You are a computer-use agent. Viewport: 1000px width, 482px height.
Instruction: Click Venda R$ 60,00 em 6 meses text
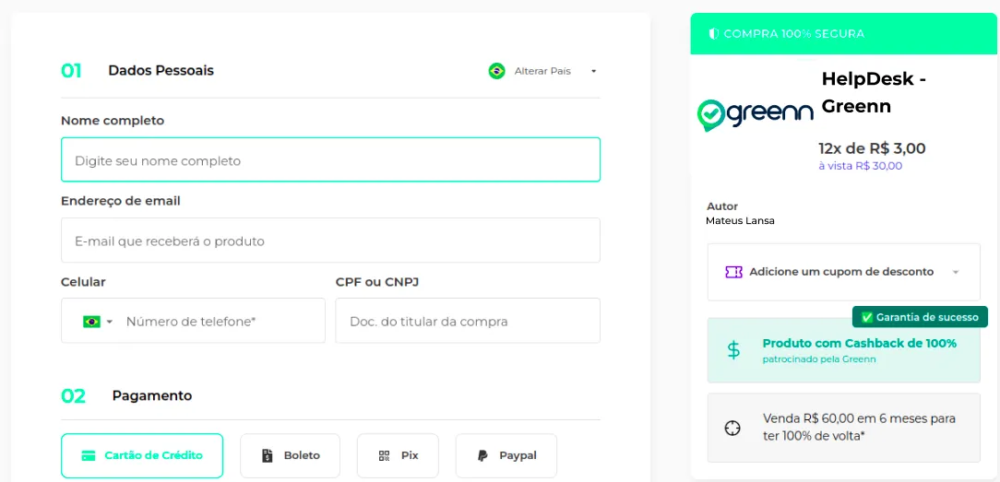pos(859,428)
